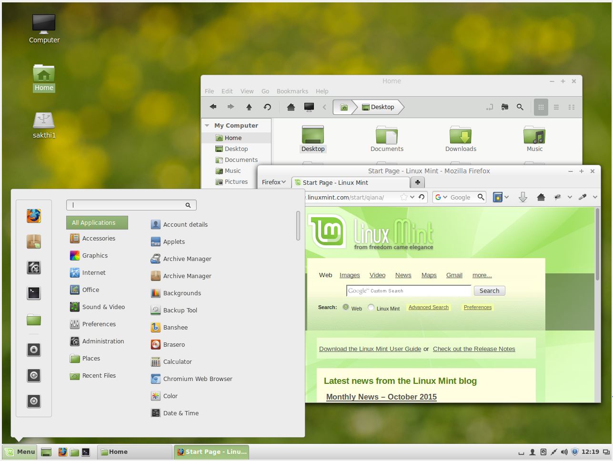The image size is (613, 461).
Task: Click computer icon in file manager toolbar
Action: (309, 107)
